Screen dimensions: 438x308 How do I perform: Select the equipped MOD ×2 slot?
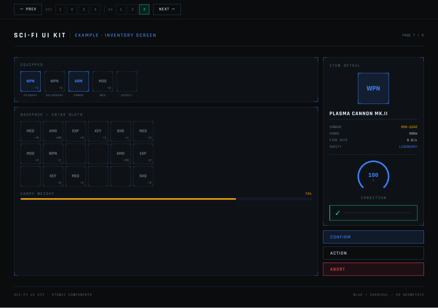coord(103,81)
